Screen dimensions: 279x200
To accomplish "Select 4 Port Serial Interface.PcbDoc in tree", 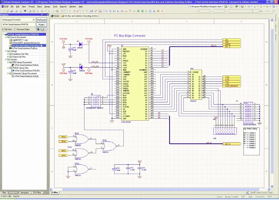I will (25, 48).
